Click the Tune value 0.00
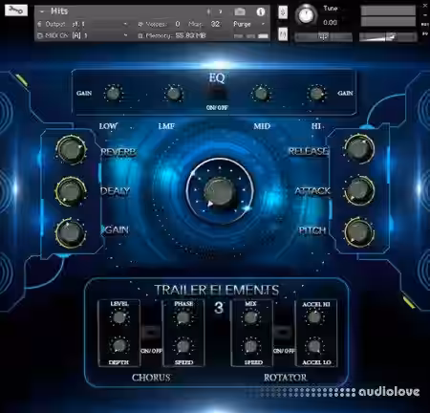430x413 pixels. 330,23
